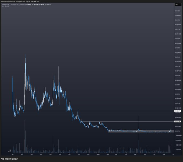Click the 0.012000 price scale label
The width and height of the screenshot is (183, 162).
[178, 25]
